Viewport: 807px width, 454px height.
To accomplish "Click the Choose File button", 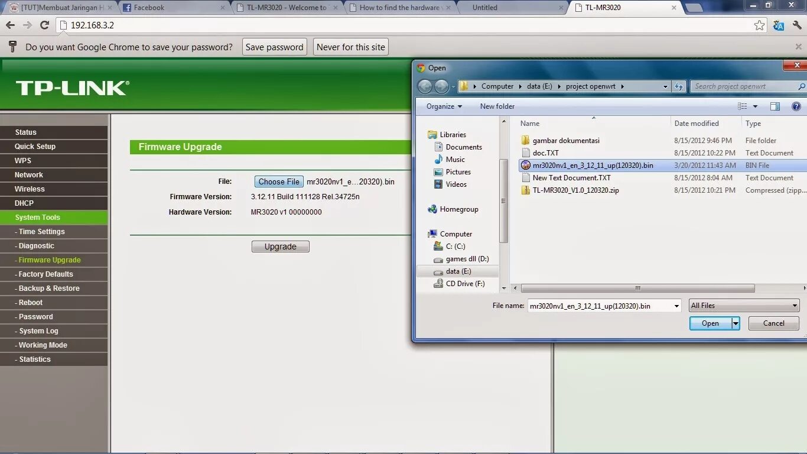I will click(x=279, y=182).
